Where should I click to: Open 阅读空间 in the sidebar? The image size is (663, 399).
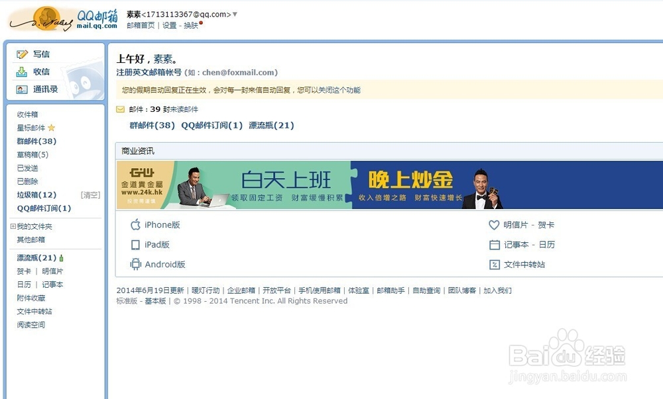31,325
